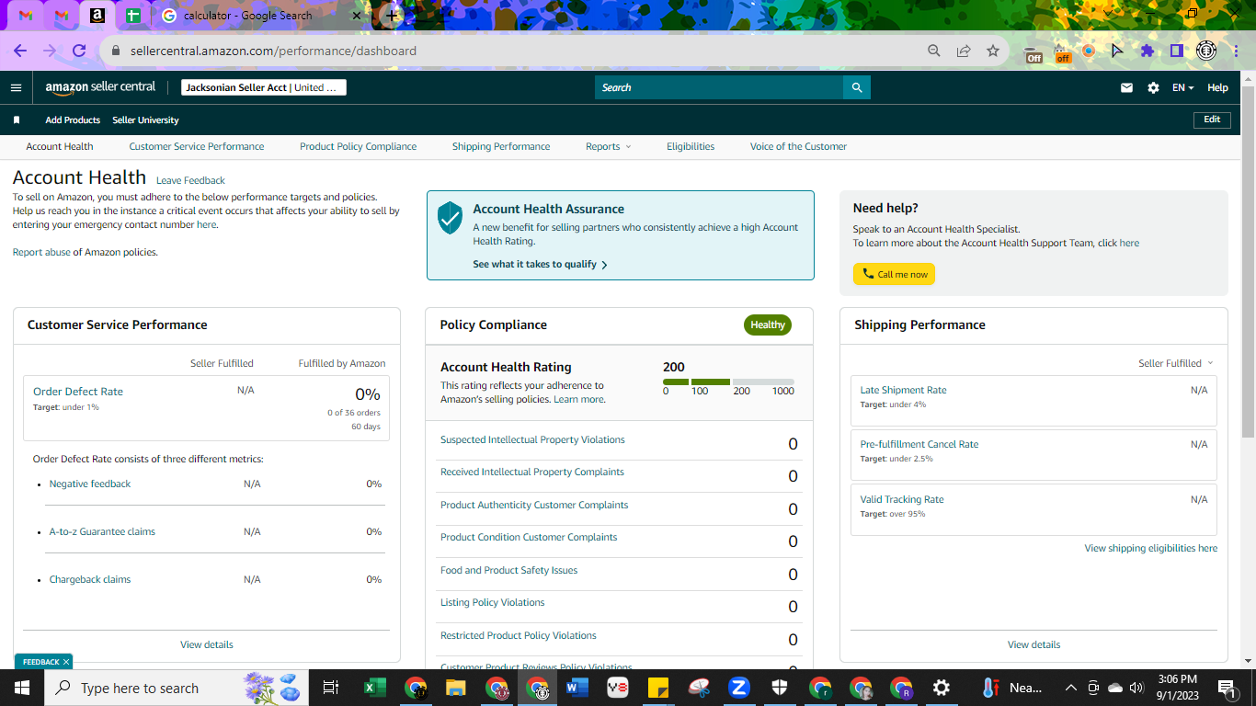Click the Amazon Seller Central logo
The image size is (1256, 706).
coord(100,87)
